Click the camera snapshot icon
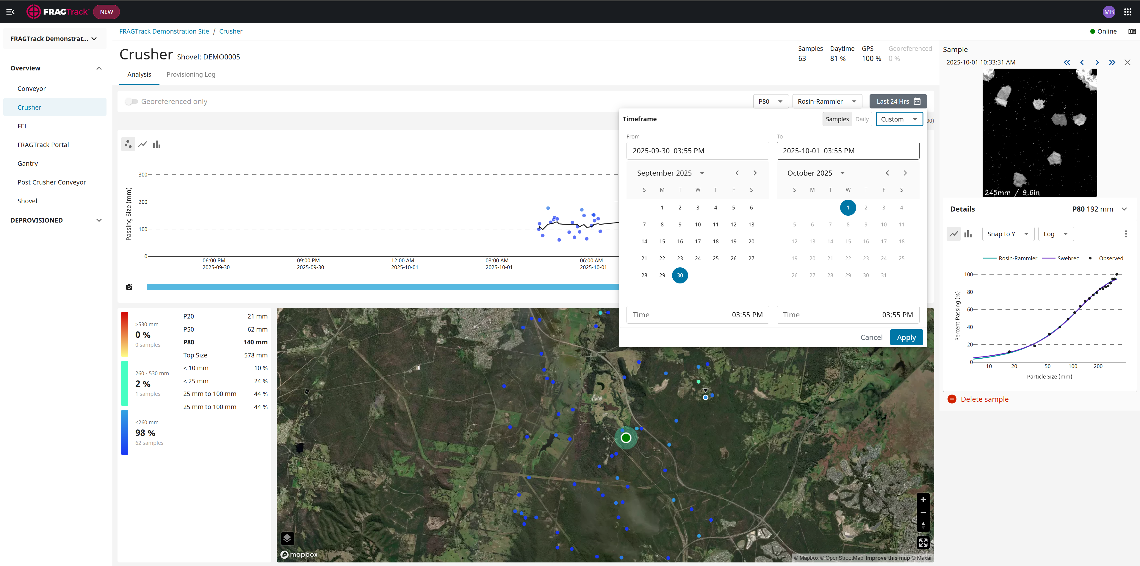Image resolution: width=1140 pixels, height=566 pixels. click(x=129, y=287)
